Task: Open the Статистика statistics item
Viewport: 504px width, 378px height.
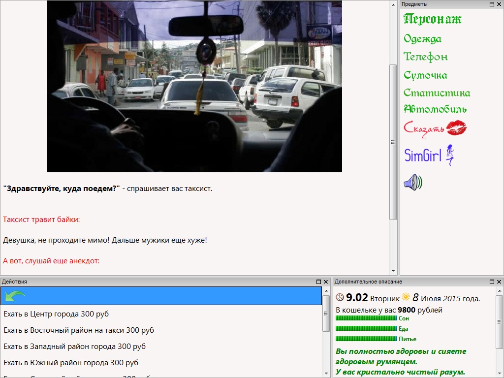Action: [x=437, y=93]
